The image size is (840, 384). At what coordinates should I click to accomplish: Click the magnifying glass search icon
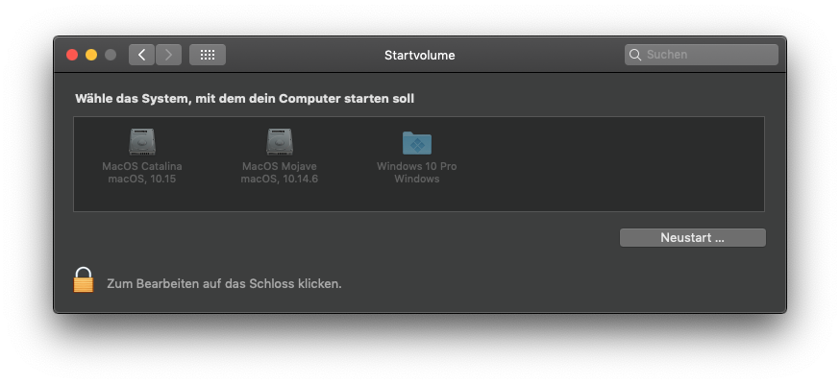point(635,56)
